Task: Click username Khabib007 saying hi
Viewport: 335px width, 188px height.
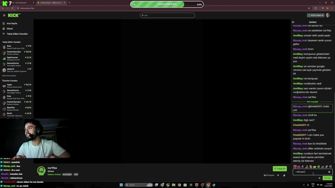Action: click(299, 125)
